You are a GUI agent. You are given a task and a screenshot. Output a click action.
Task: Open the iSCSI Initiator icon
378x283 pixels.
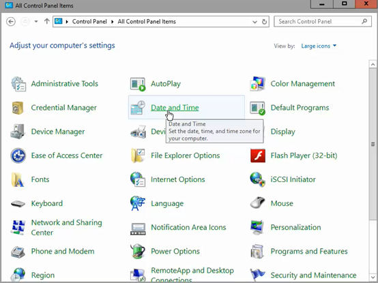[x=257, y=179]
